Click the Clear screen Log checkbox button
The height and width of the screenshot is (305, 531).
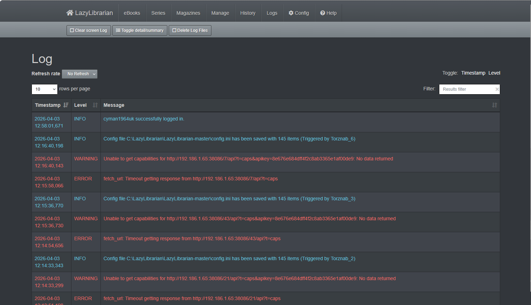(x=89, y=30)
